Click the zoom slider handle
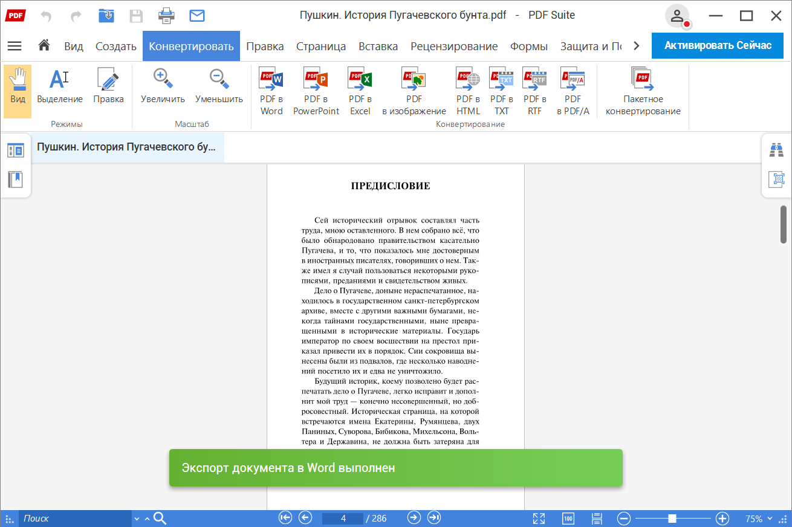The image size is (792, 527). point(672,519)
